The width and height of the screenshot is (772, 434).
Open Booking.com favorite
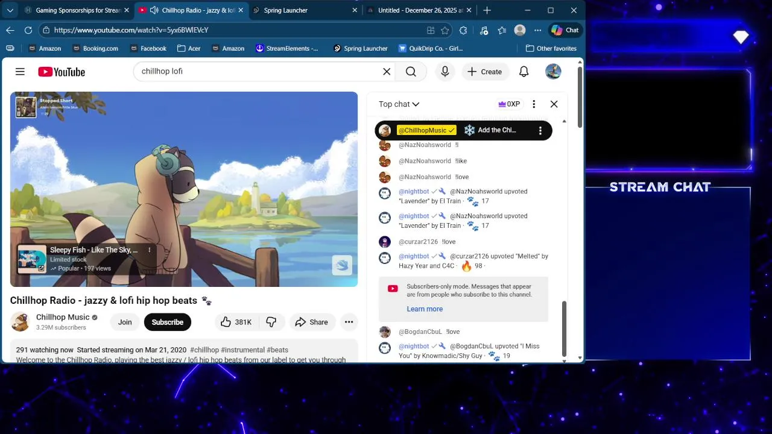(x=95, y=48)
